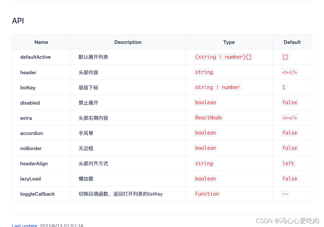Select the 'Description' column header
The width and height of the screenshot is (324, 227).
click(x=128, y=42)
